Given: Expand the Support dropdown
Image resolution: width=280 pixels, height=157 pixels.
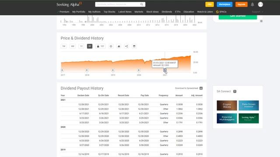Looking at the screenshot, I should (x=258, y=12).
